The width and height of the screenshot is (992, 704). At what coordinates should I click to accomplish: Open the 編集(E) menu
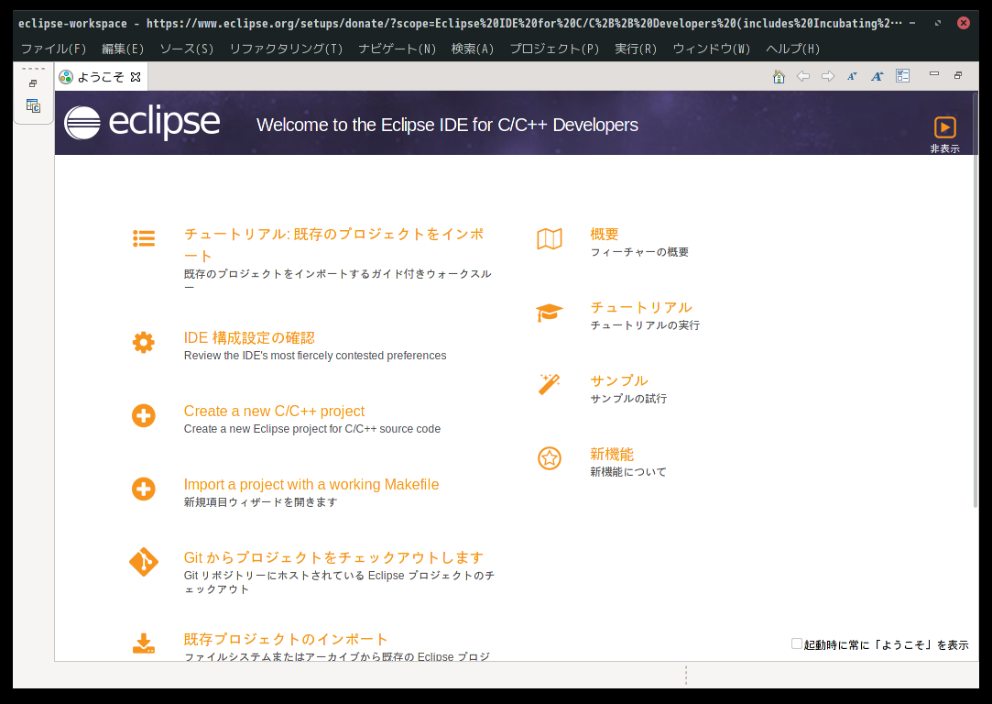click(123, 49)
